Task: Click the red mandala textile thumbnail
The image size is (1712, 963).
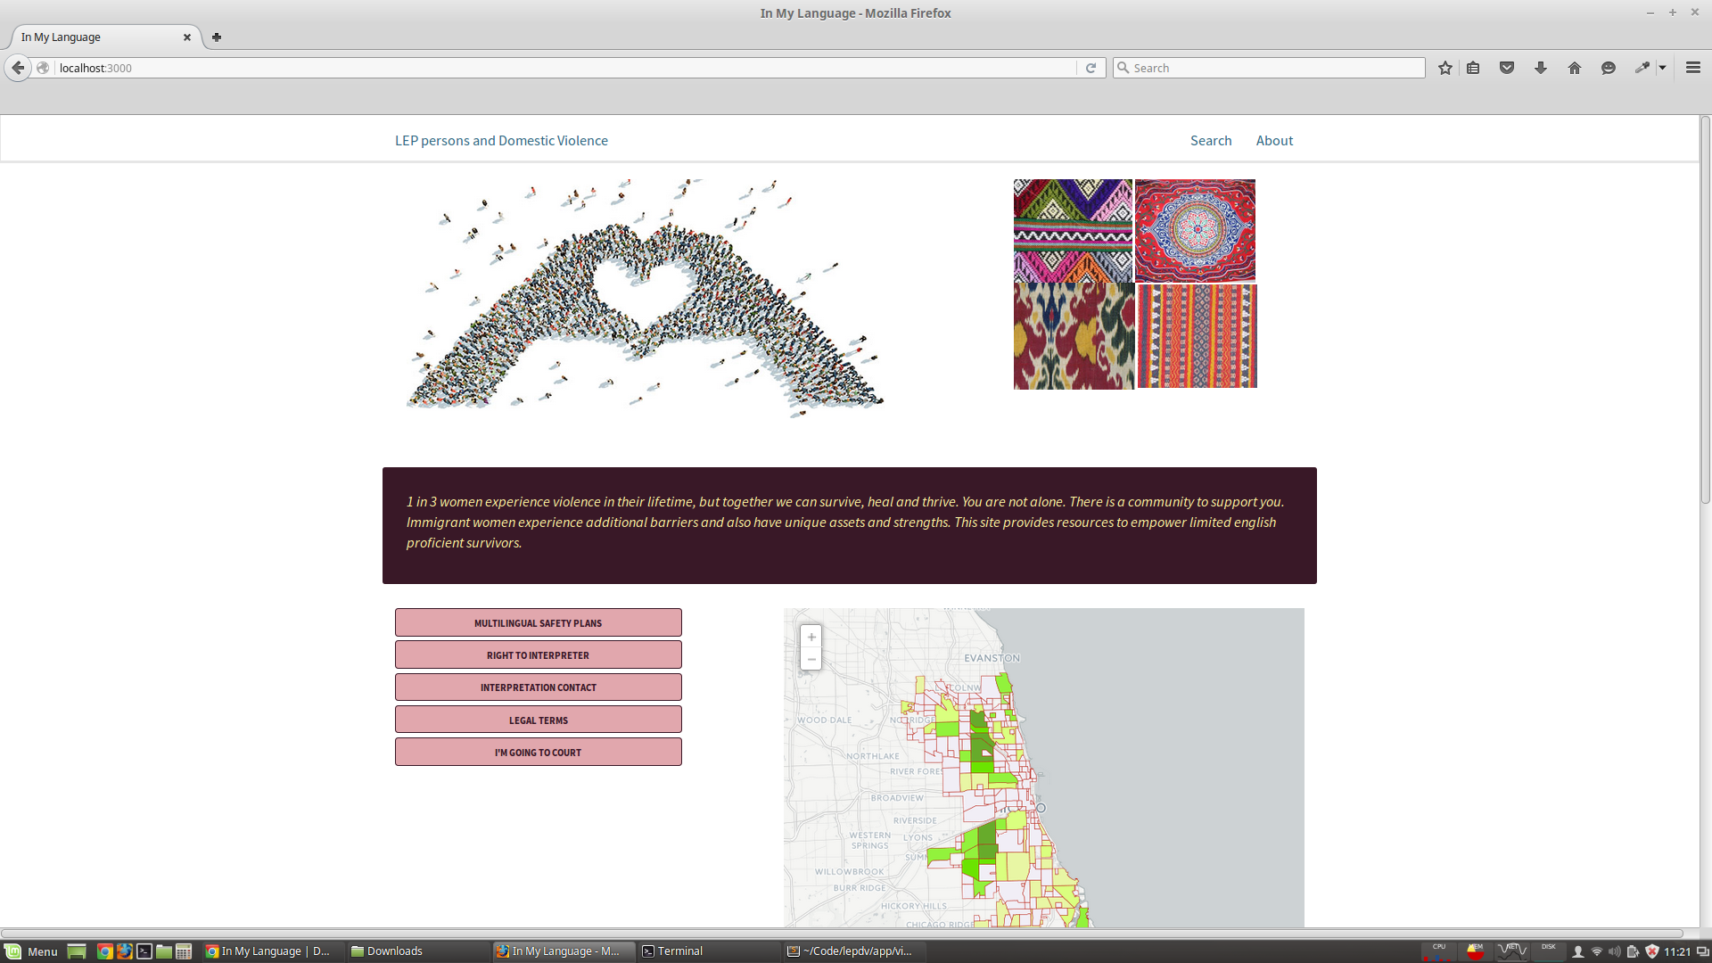Action: tap(1195, 230)
